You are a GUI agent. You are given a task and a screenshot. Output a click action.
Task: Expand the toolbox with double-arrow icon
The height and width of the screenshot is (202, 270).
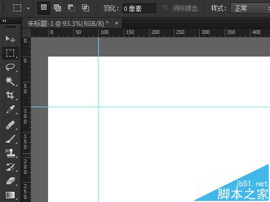[x=4, y=21]
